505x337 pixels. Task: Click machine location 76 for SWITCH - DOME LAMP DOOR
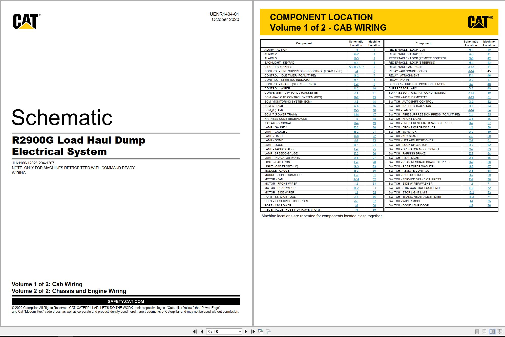click(x=489, y=205)
